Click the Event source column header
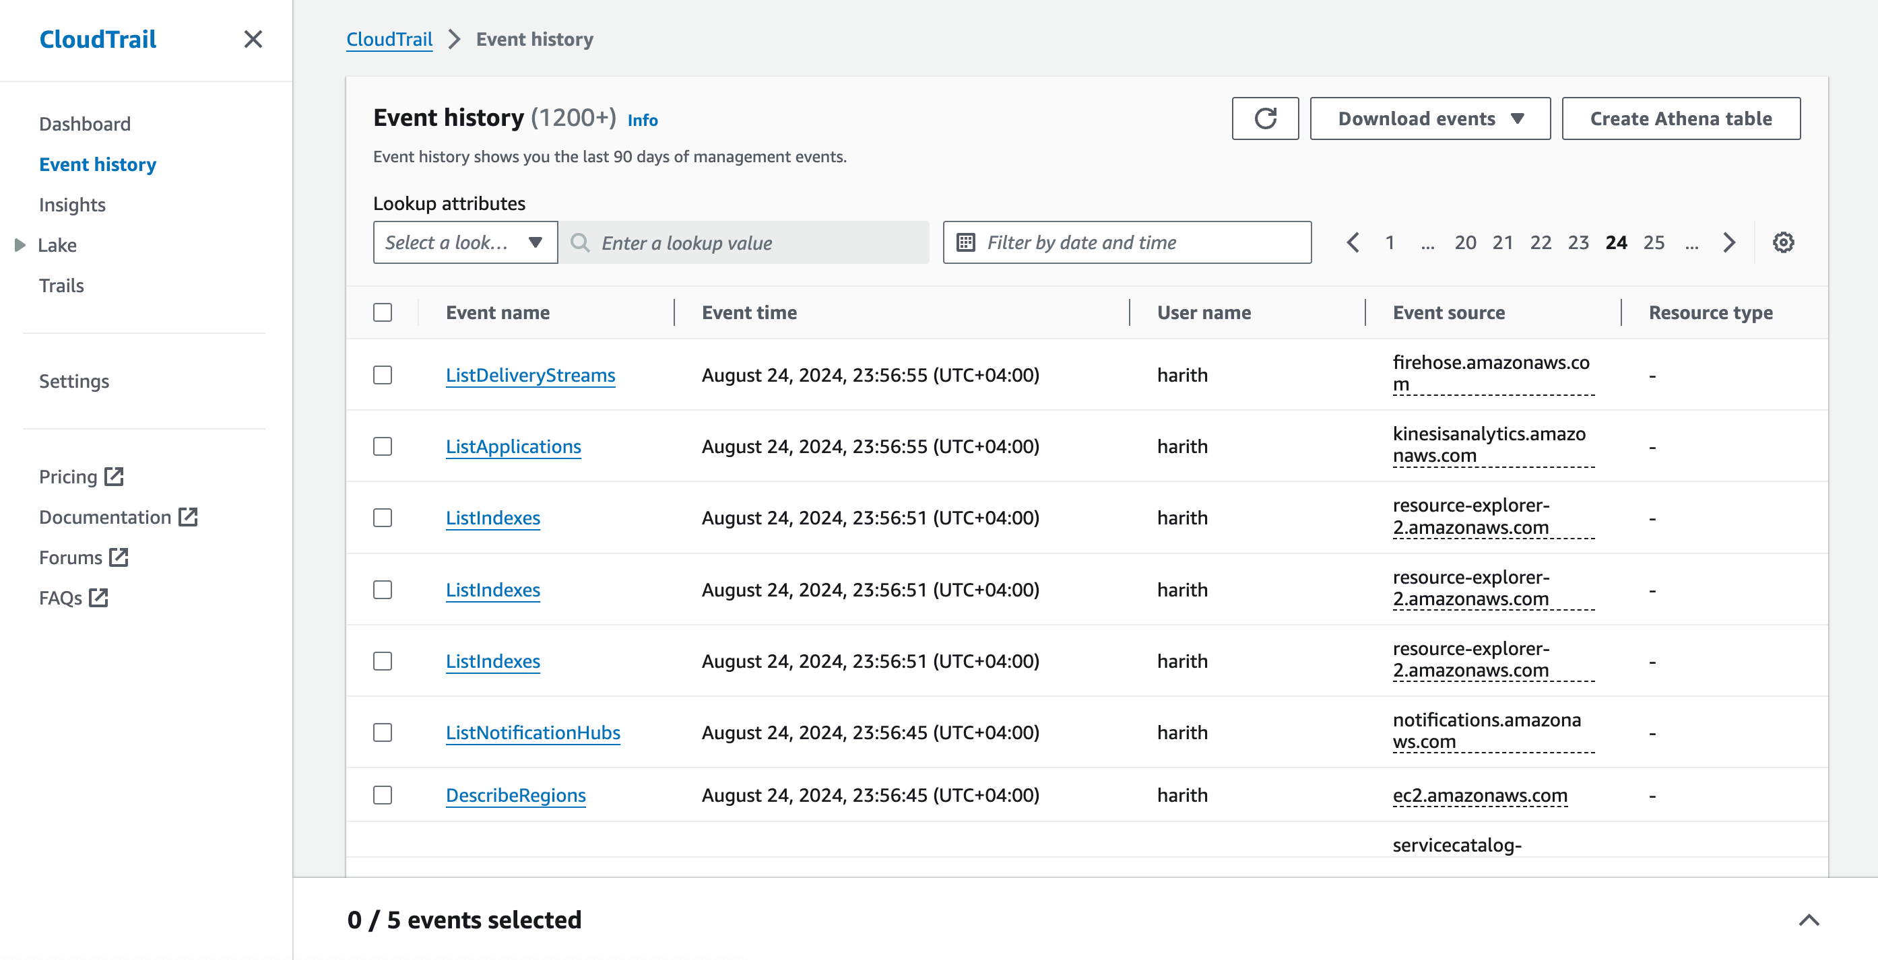1878x960 pixels. 1449,312
